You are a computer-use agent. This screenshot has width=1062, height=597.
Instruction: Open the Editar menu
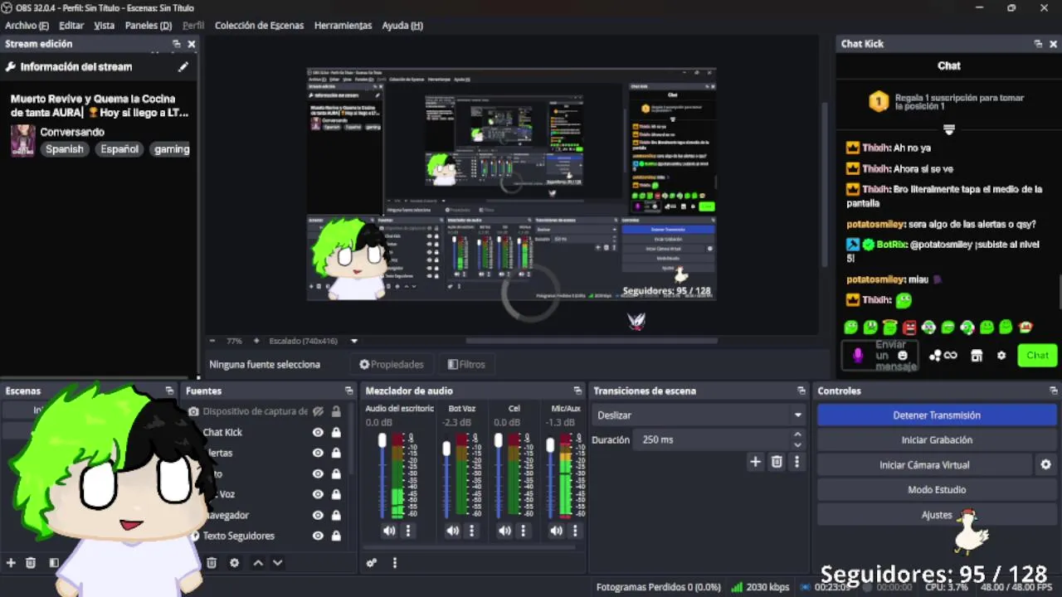pos(71,25)
